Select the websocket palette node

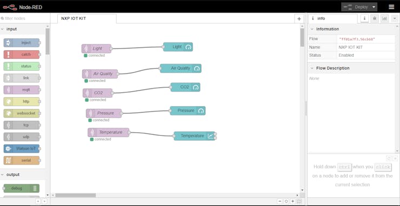[22, 113]
